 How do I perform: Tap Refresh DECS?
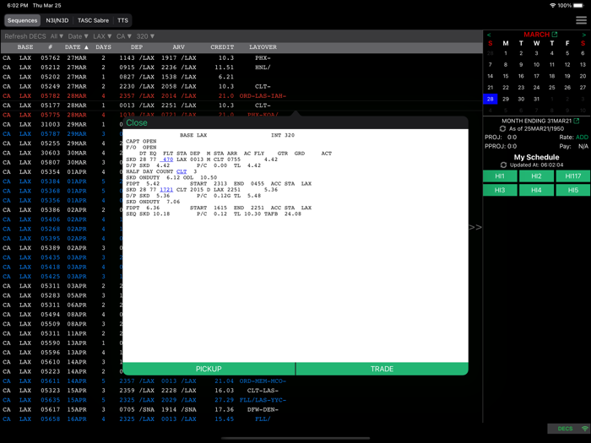25,36
